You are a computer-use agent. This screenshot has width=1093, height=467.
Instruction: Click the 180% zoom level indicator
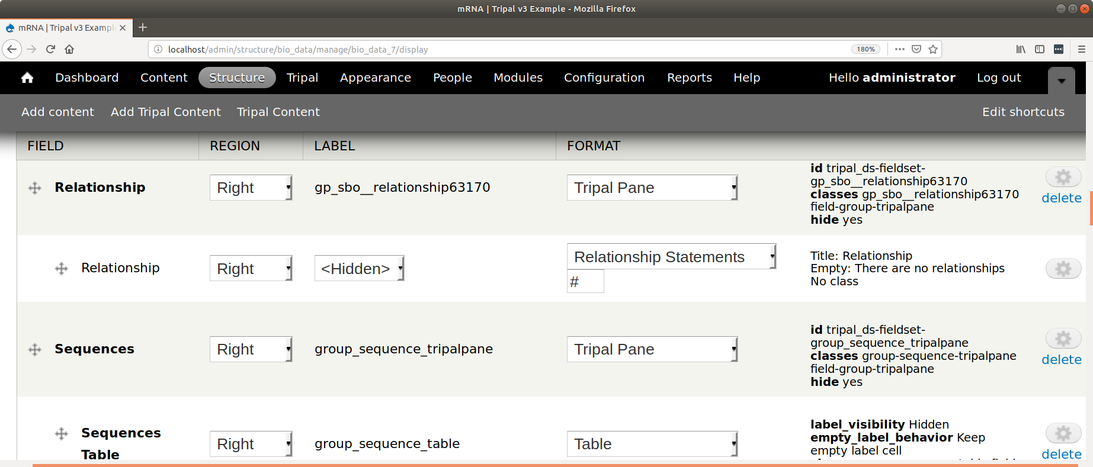pos(866,49)
